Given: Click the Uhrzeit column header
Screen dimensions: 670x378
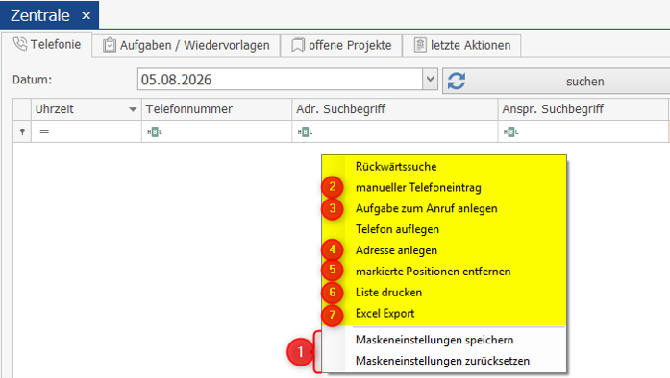Looking at the screenshot, I should [x=86, y=109].
